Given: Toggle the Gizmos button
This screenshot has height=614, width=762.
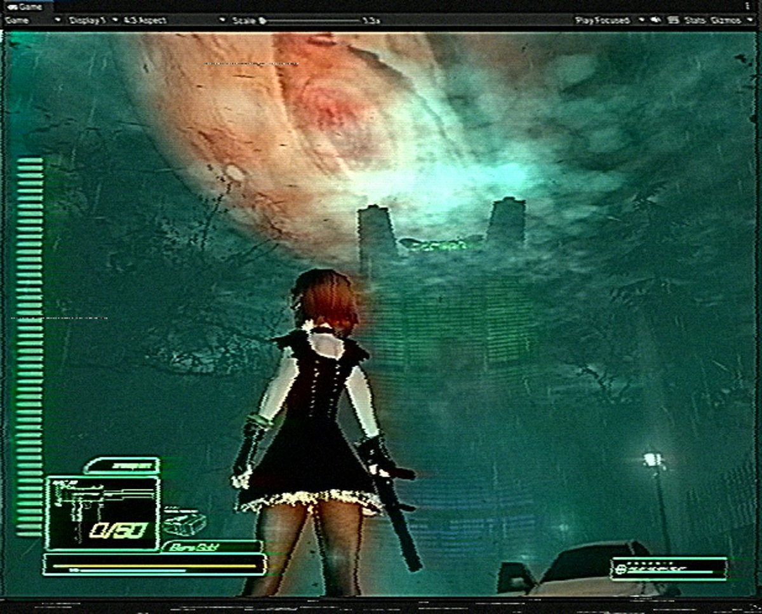Looking at the screenshot, I should 725,20.
